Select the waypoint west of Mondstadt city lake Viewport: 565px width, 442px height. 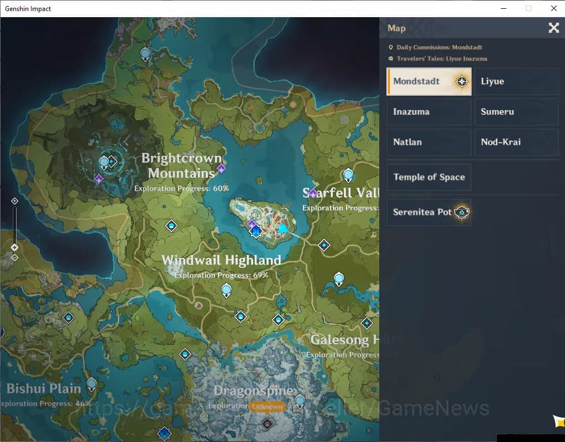pos(171,226)
